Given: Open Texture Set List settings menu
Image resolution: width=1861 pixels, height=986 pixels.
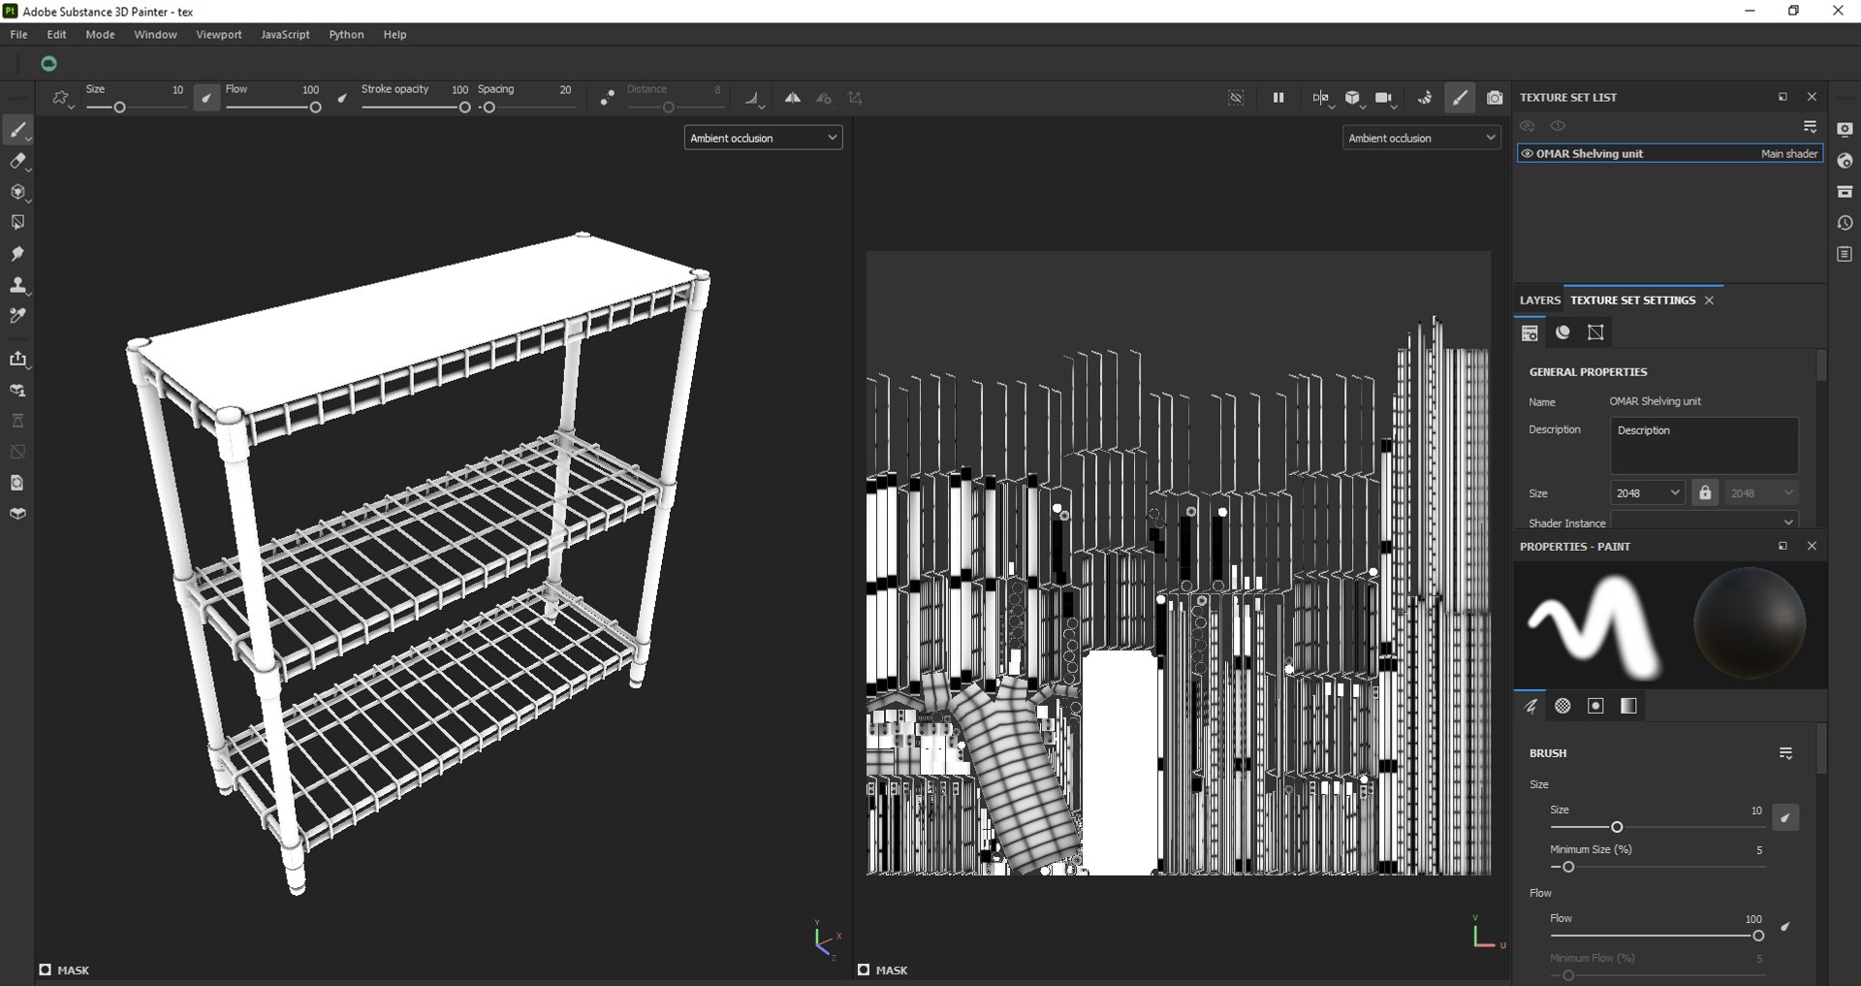Looking at the screenshot, I should click(1810, 126).
